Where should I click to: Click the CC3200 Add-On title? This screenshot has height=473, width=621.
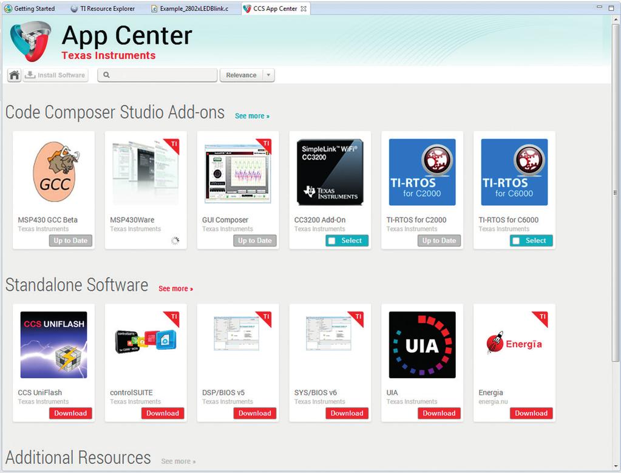320,220
